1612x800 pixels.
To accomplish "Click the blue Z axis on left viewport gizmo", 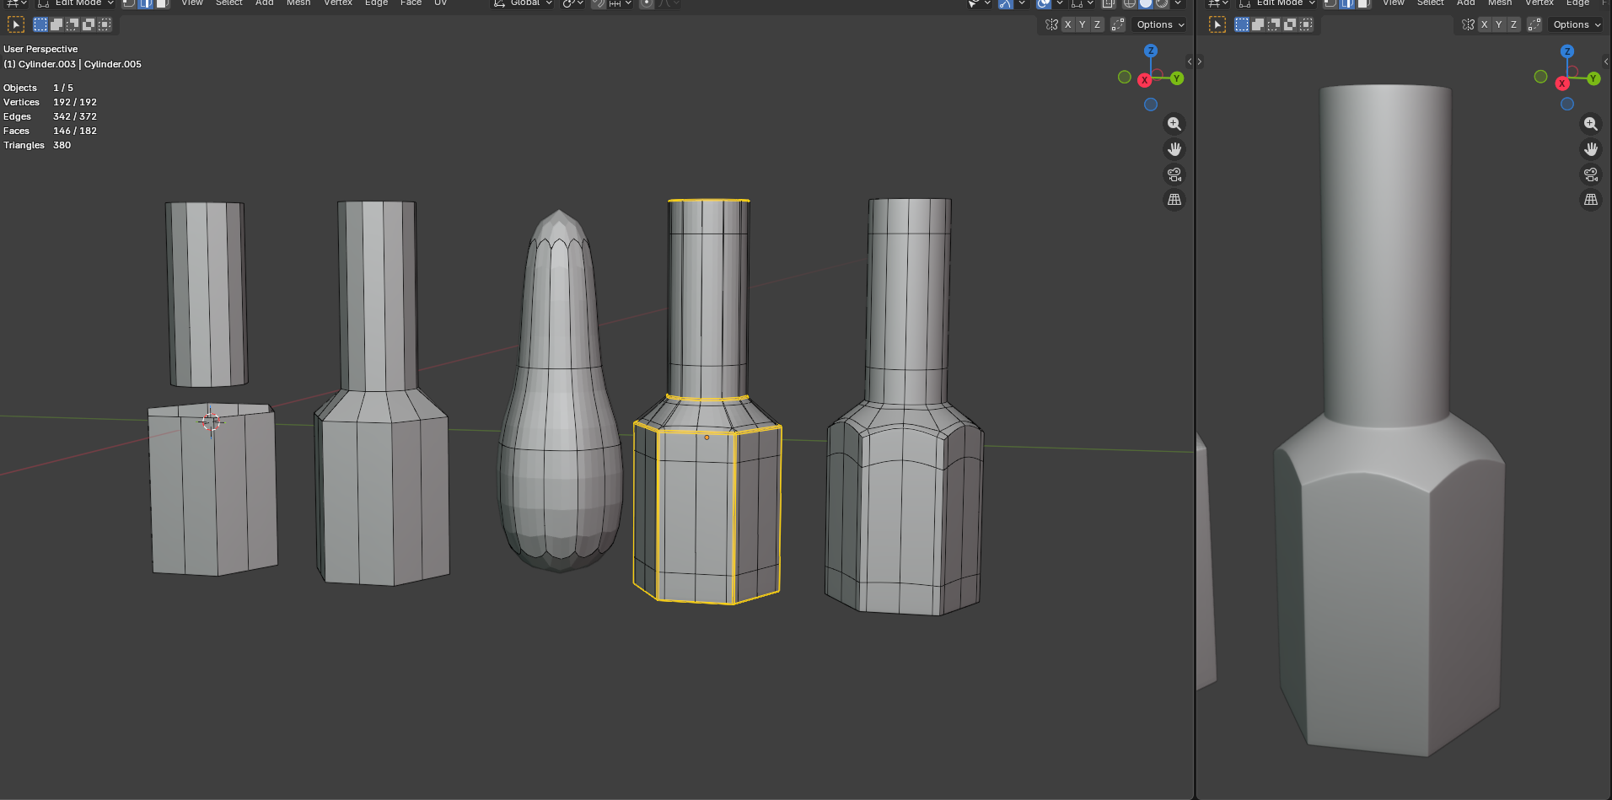I will pos(1150,51).
